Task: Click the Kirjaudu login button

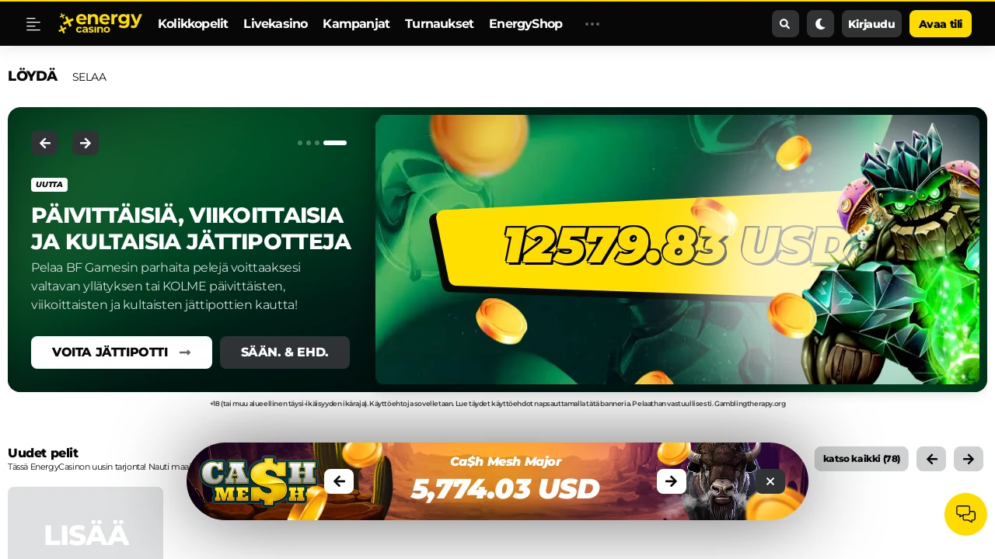Action: 871,24
